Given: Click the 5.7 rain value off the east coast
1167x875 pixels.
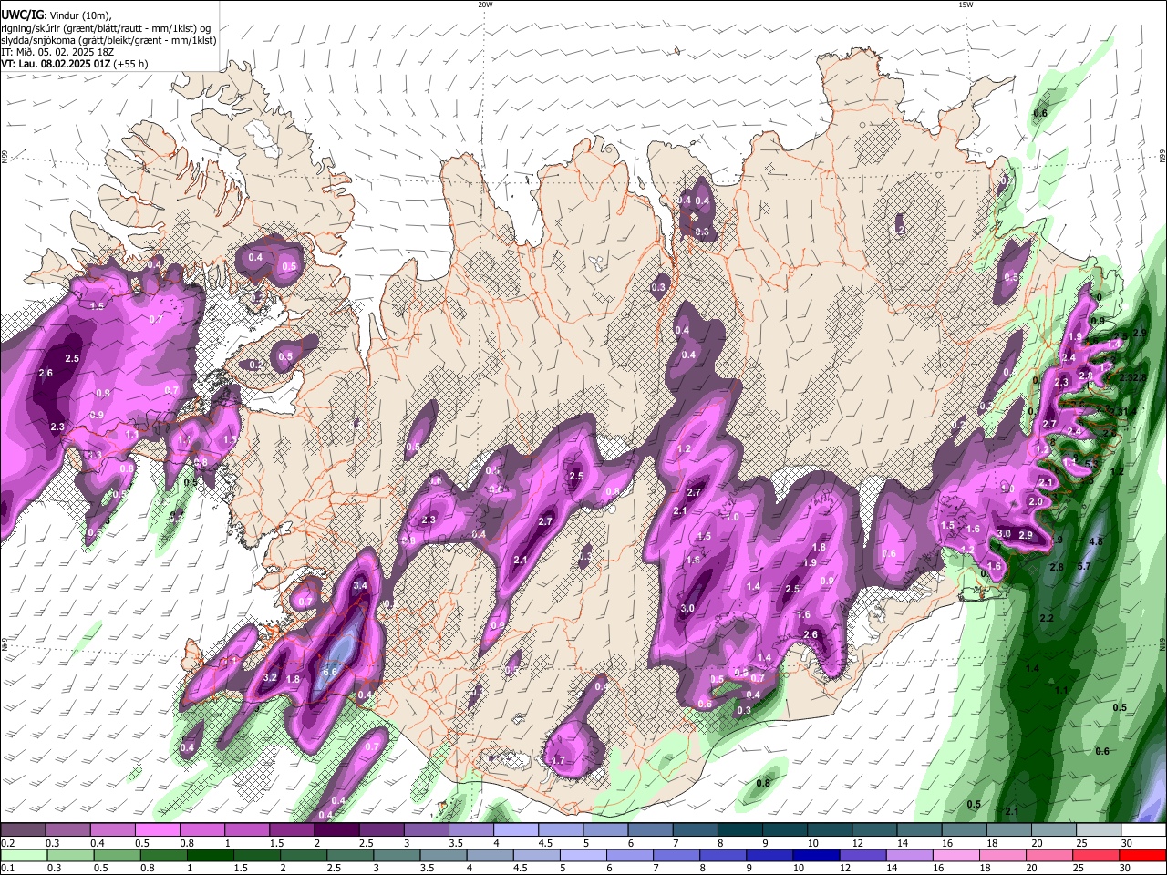Looking at the screenshot, I should [1084, 567].
